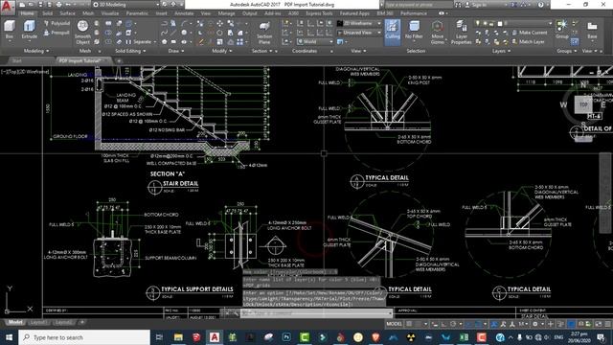Viewport: 613px width, 345px height.
Task: Click Match Layer button
Action: (528, 41)
